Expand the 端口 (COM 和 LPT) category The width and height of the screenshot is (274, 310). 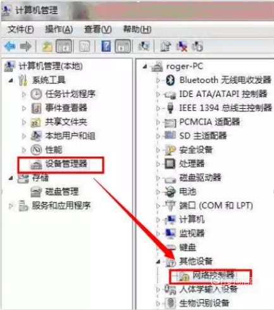click(158, 206)
